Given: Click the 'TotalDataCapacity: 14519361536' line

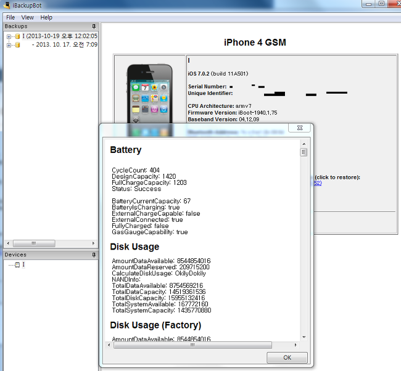Looking at the screenshot, I should click(x=159, y=291).
